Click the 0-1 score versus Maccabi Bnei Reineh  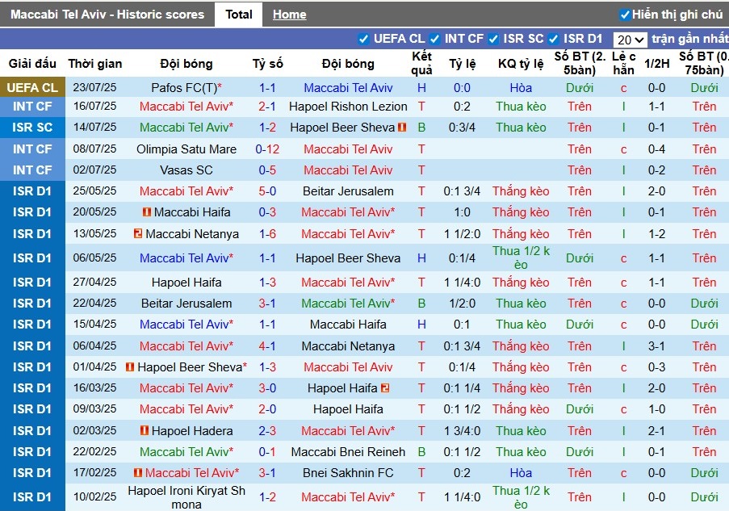click(x=267, y=452)
